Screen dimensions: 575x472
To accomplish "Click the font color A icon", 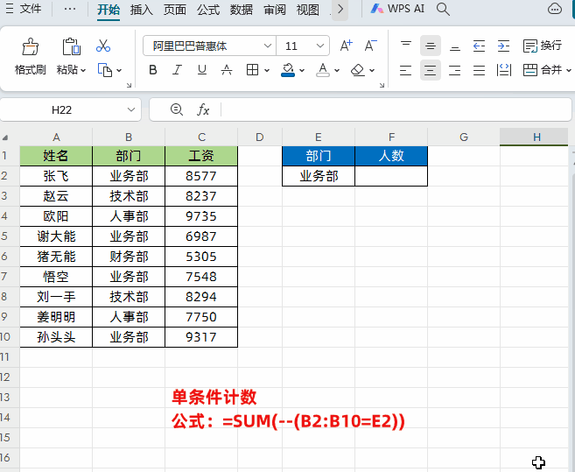I will coord(323,70).
